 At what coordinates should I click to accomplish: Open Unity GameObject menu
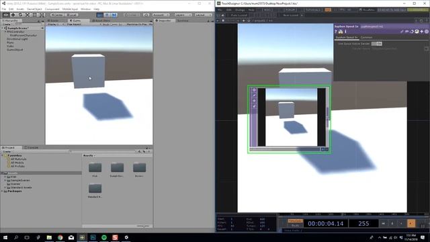click(34, 9)
